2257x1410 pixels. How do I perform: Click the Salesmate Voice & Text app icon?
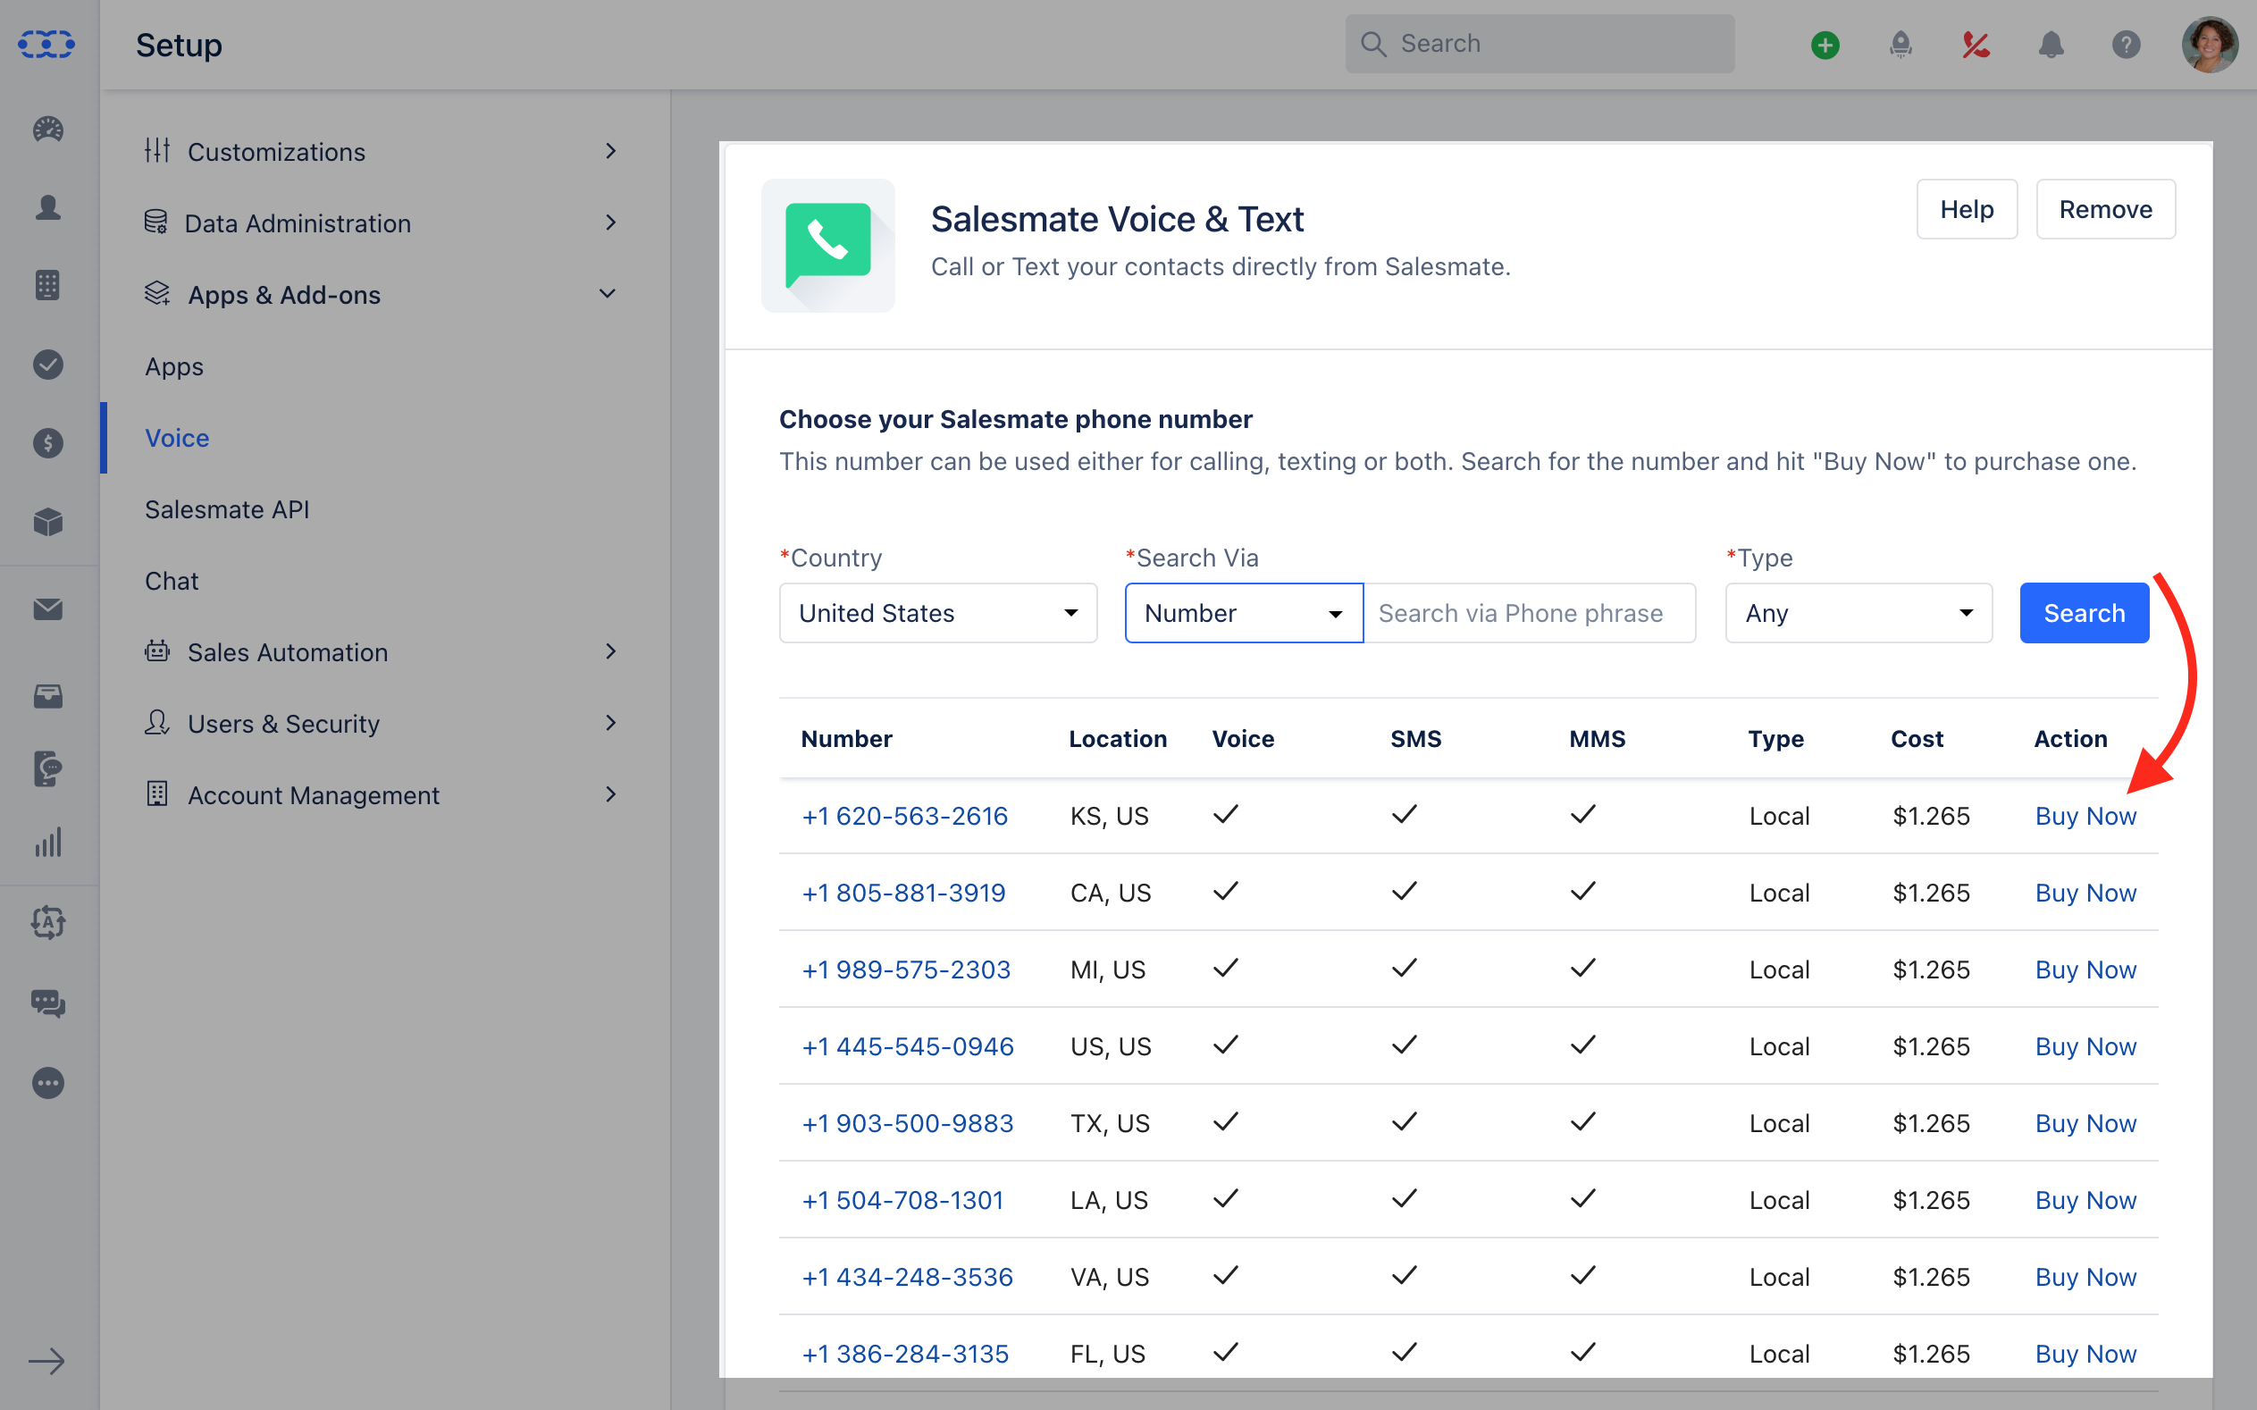tap(828, 245)
